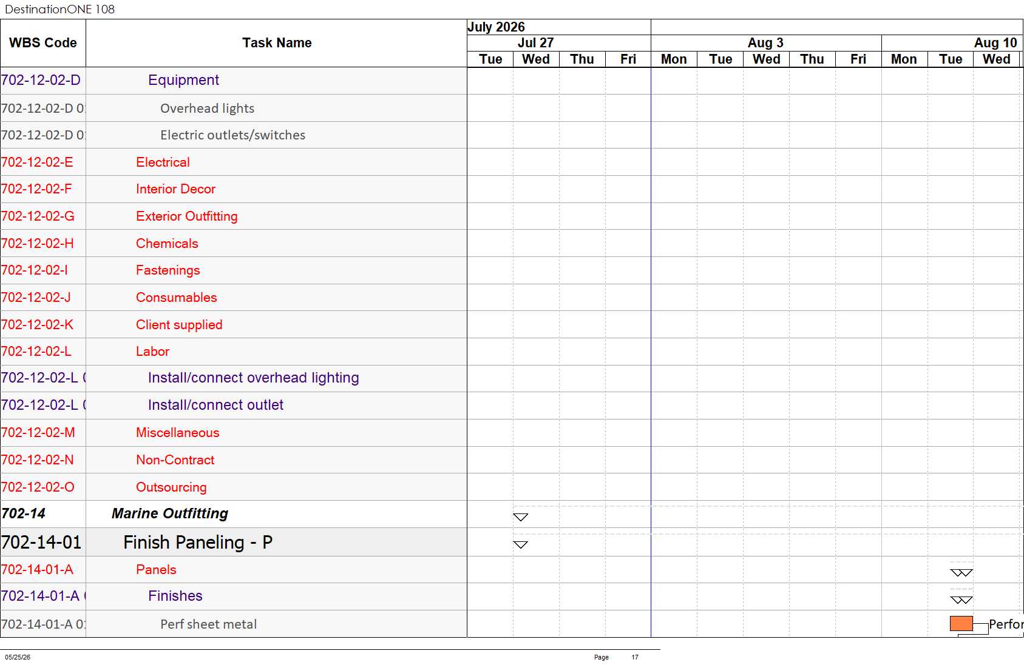Image resolution: width=1024 pixels, height=665 pixels.
Task: Select the orange Perf sheet metal task bar
Action: tap(961, 623)
